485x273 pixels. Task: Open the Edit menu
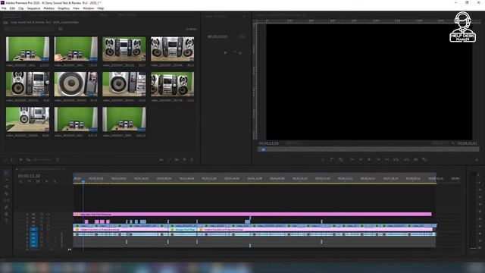click(12, 8)
